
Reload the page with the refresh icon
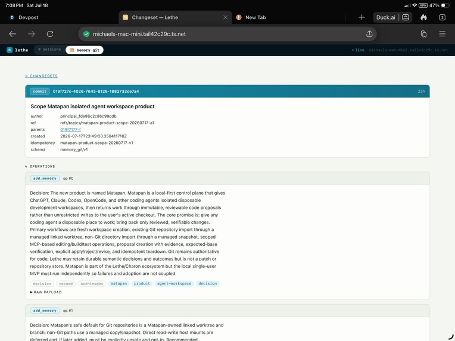50,34
